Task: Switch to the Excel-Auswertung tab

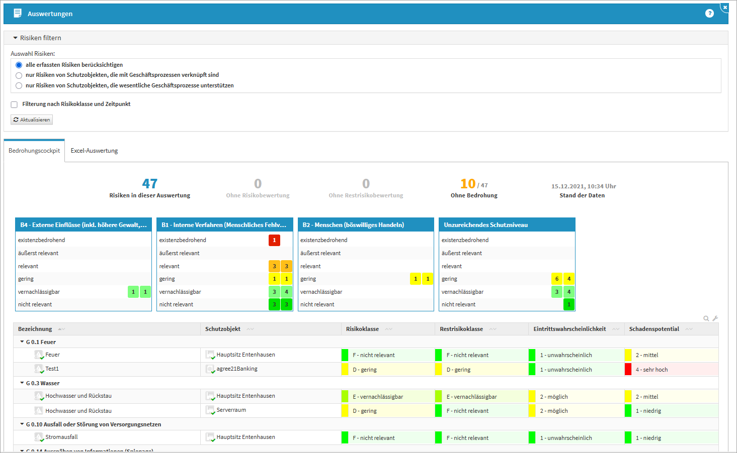Action: coord(94,151)
